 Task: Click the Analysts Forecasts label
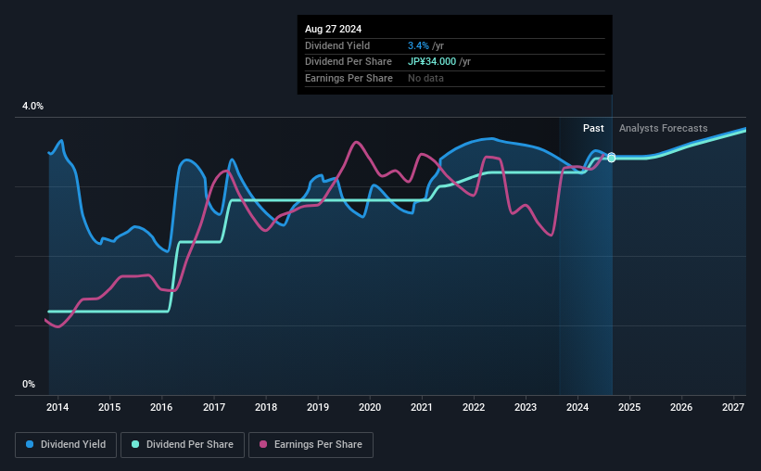coord(663,128)
